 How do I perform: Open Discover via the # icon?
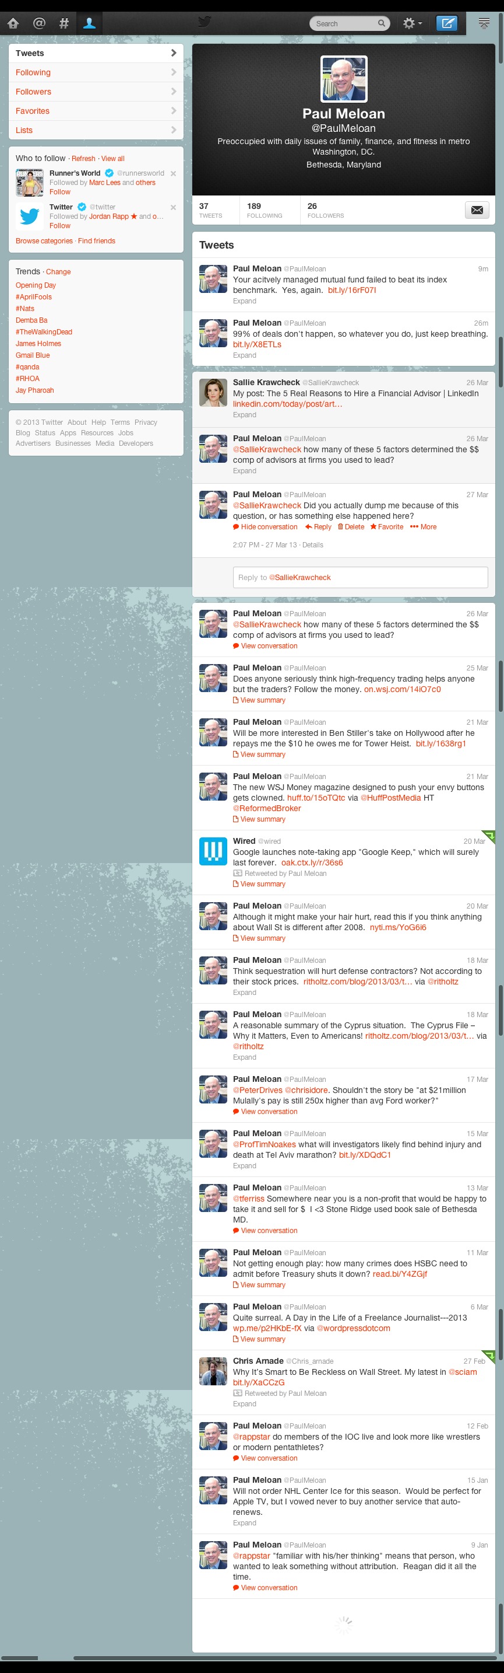pos(64,23)
